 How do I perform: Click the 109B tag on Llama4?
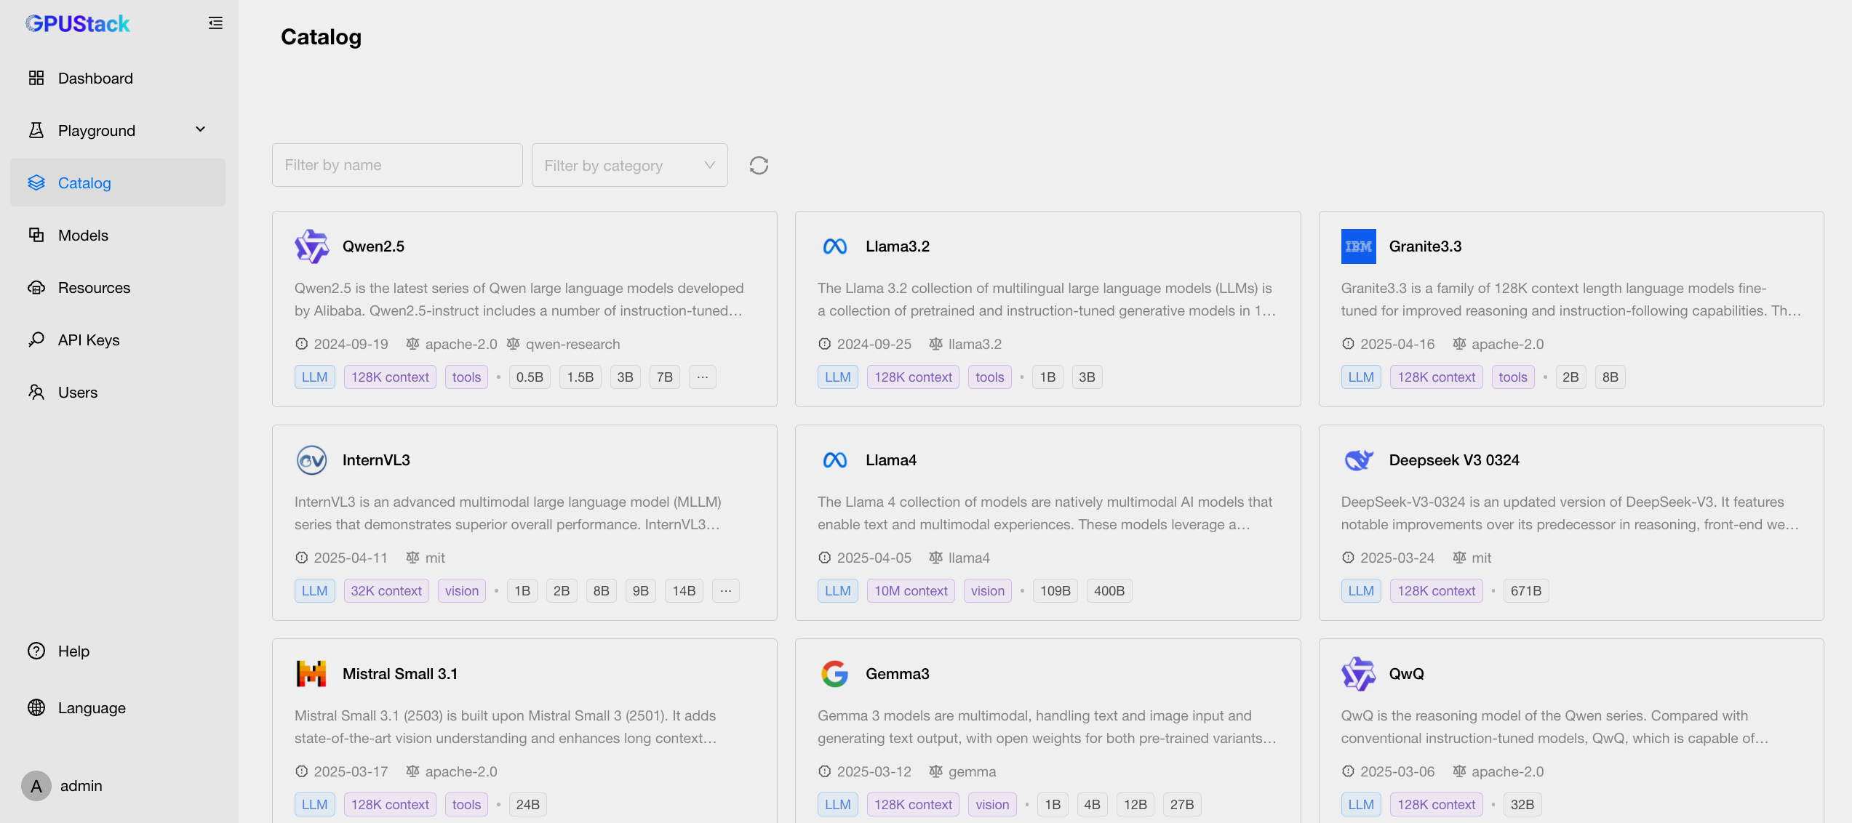[1055, 591]
